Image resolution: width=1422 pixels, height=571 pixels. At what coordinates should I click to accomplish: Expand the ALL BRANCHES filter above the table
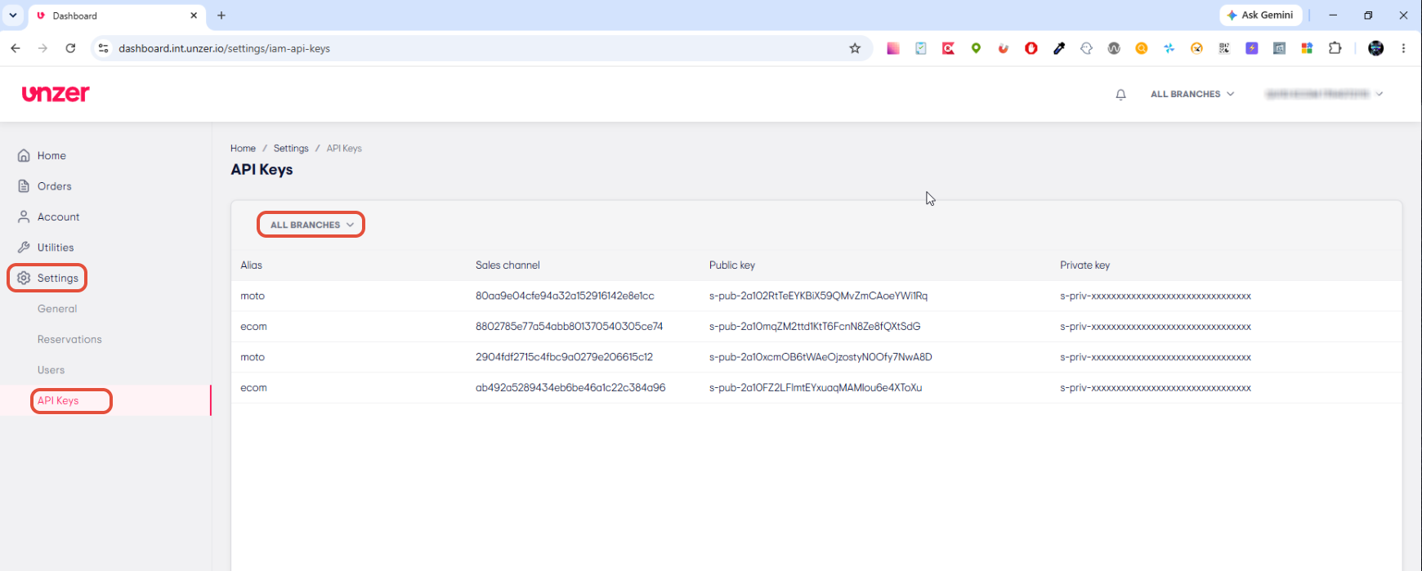[311, 225]
